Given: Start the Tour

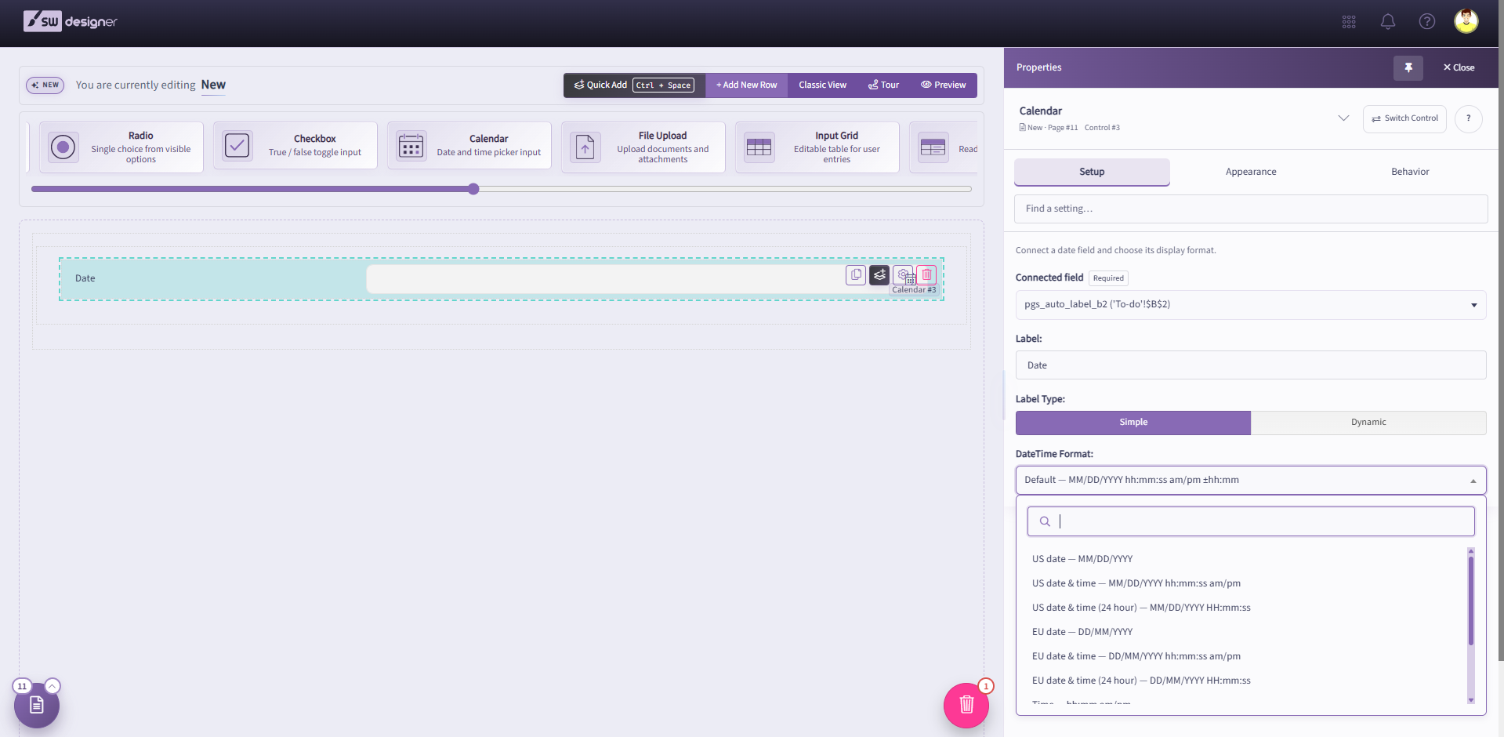Looking at the screenshot, I should pyautogui.click(x=883, y=85).
